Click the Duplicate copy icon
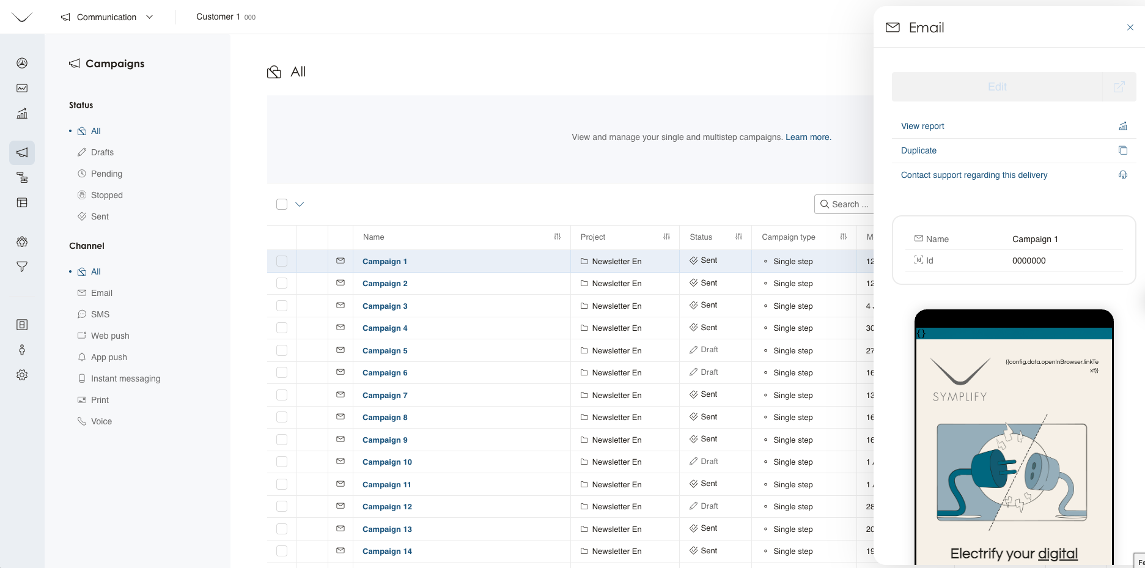This screenshot has width=1145, height=568. coord(1122,150)
